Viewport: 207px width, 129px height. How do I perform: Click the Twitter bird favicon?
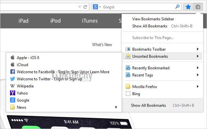[x=13, y=79]
